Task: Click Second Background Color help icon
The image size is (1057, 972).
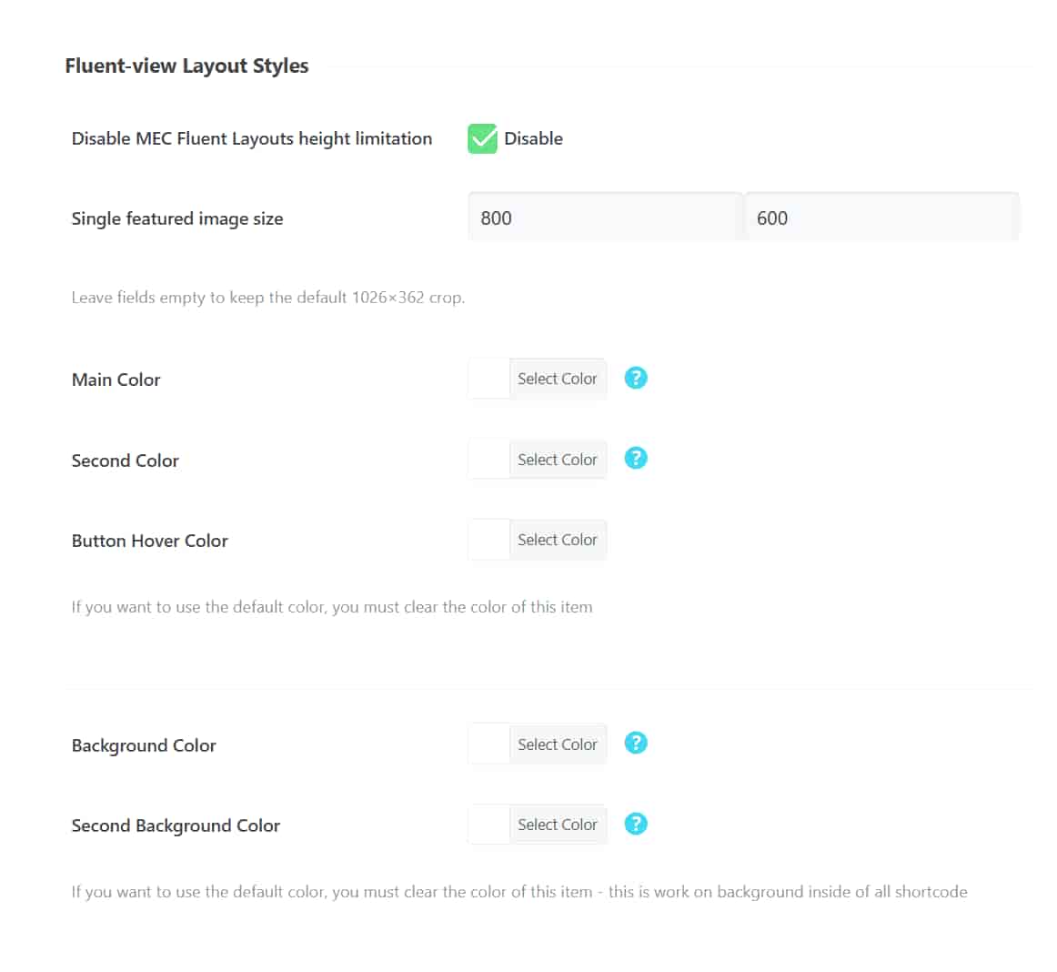Action: 636,824
